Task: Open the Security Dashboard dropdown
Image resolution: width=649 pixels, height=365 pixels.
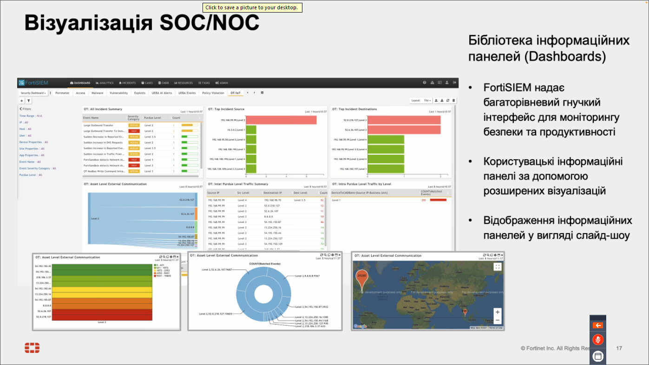Action: [33, 93]
